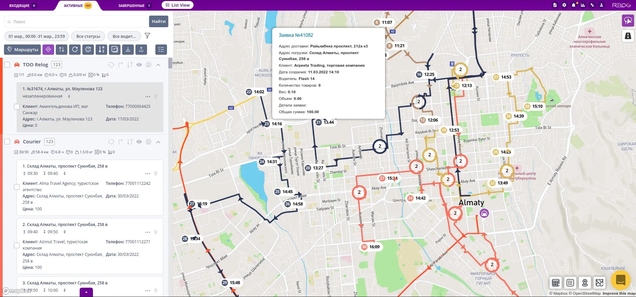The width and height of the screenshot is (636, 297).
Task: Click Improve this map link
Action: click(x=619, y=293)
